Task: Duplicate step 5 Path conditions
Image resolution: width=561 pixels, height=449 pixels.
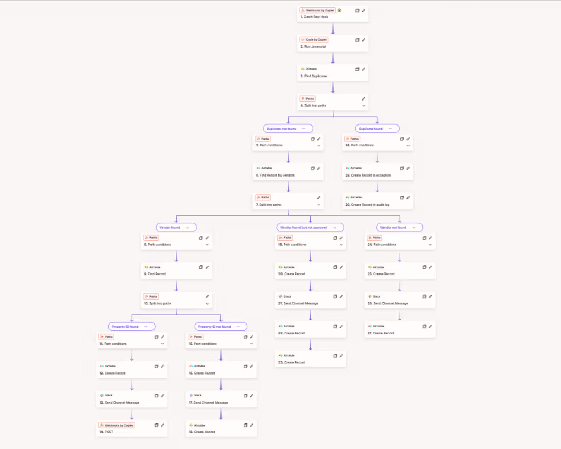Action: point(312,139)
